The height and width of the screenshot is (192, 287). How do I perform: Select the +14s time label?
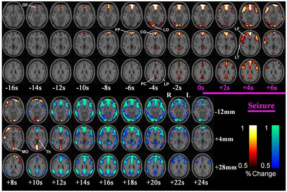point(83,182)
